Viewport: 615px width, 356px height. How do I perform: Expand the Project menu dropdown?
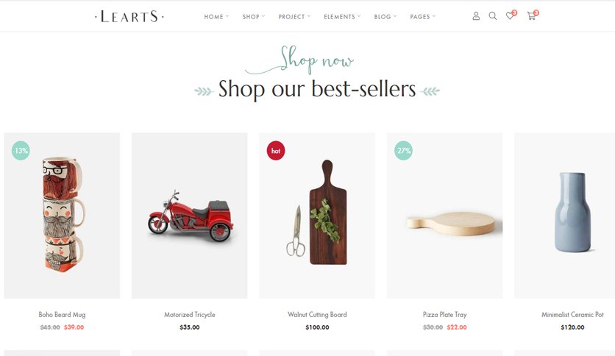(294, 16)
